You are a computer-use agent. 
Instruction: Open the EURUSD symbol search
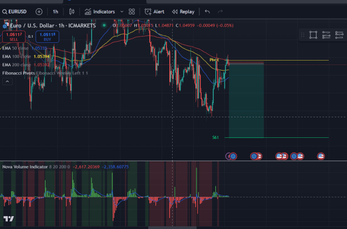14,12
